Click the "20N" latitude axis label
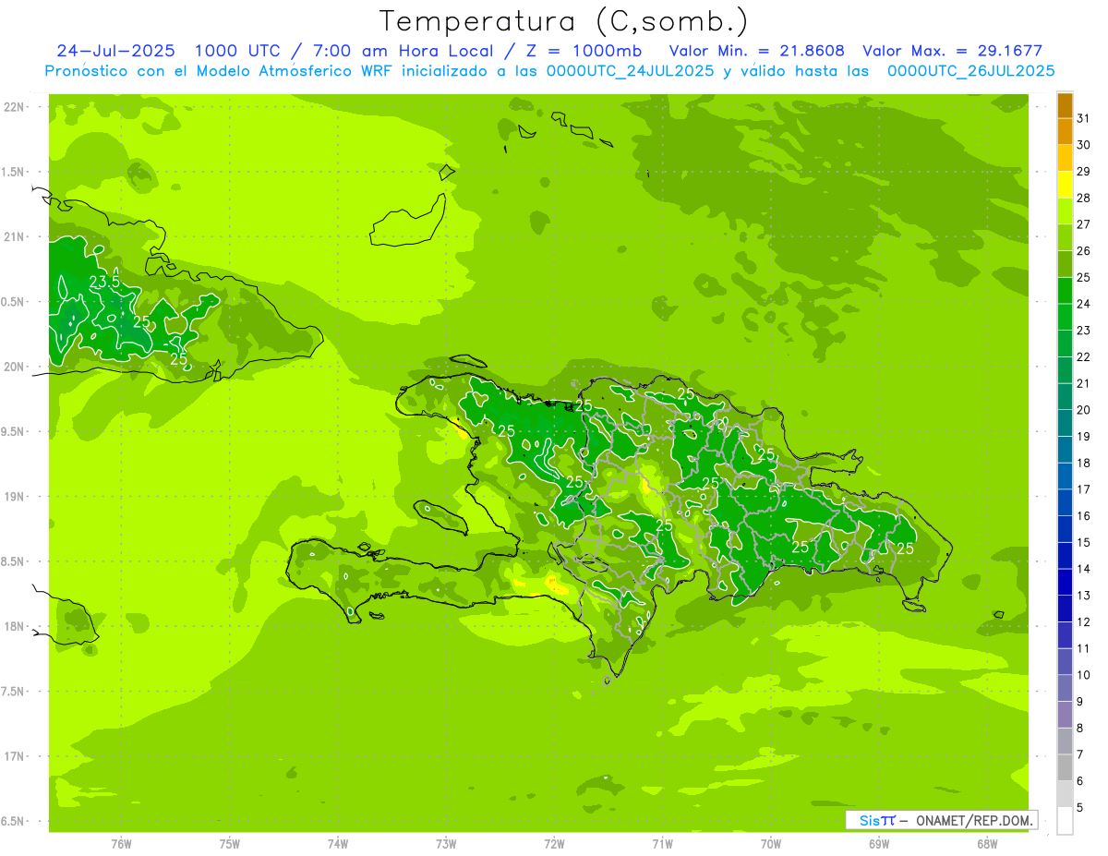 click(x=15, y=367)
